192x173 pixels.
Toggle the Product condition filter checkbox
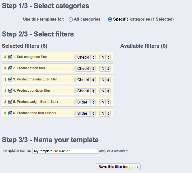click(10, 90)
